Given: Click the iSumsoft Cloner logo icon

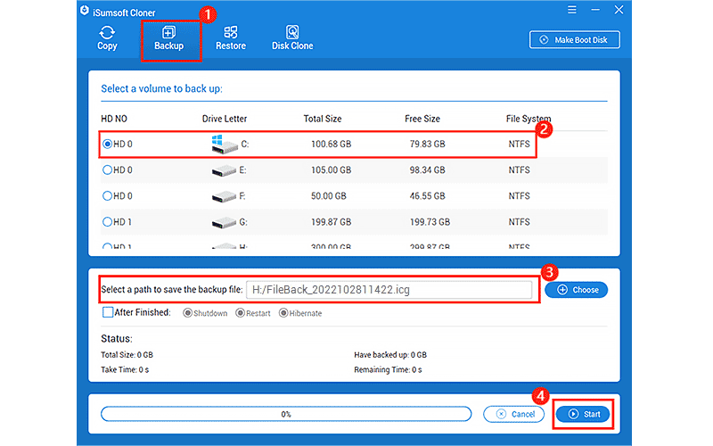Looking at the screenshot, I should 85,11.
